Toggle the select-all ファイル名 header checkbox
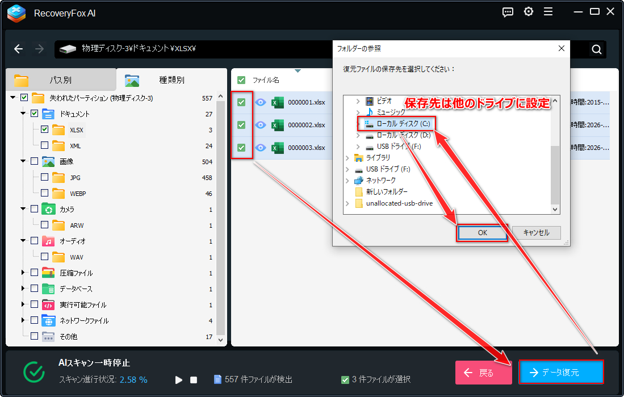Image resolution: width=624 pixels, height=397 pixels. coord(241,80)
